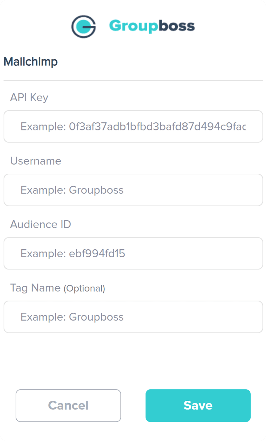Focus the Tag Name input field

(133, 317)
